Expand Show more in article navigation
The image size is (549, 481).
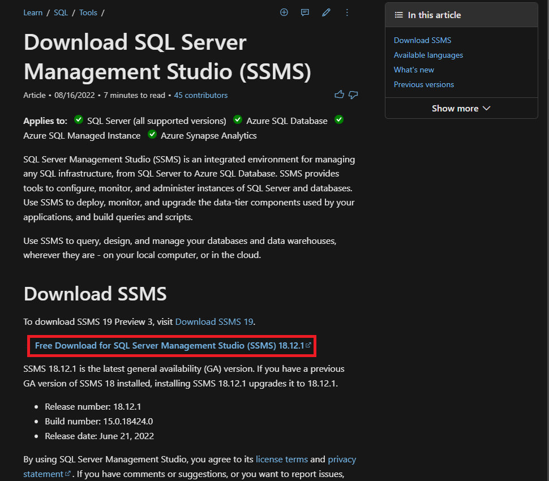461,109
